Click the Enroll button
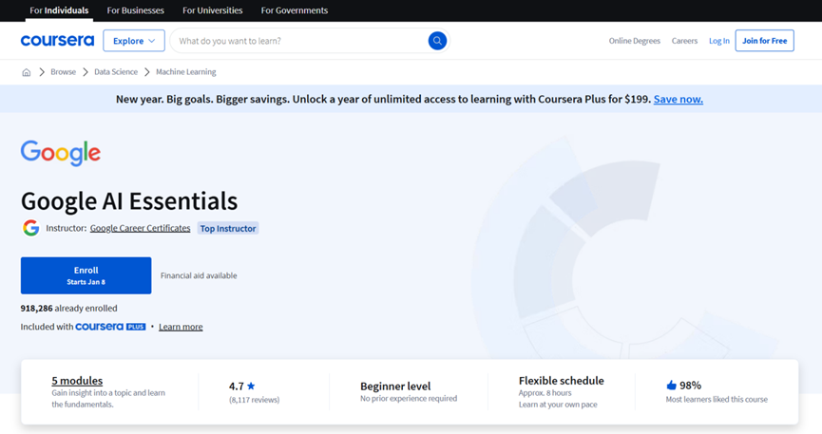The height and width of the screenshot is (434, 822). [86, 275]
